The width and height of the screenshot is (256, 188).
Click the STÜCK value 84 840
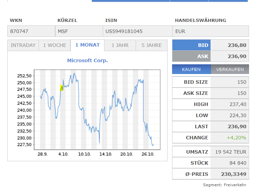point(238,163)
